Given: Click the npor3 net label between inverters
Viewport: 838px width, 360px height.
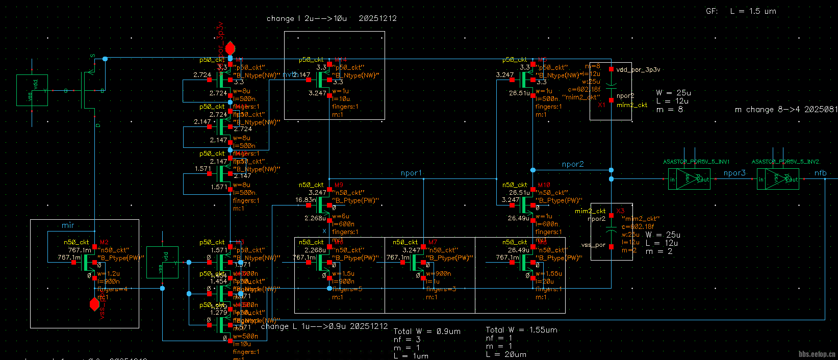Looking at the screenshot, I should click(x=734, y=173).
